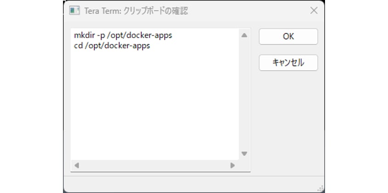Click the scroll down arrow
This screenshot has width=388, height=193.
244,154
